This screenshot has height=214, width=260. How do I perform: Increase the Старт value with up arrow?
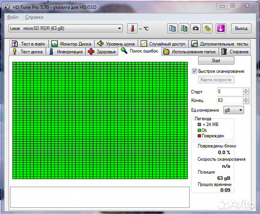coord(246,90)
